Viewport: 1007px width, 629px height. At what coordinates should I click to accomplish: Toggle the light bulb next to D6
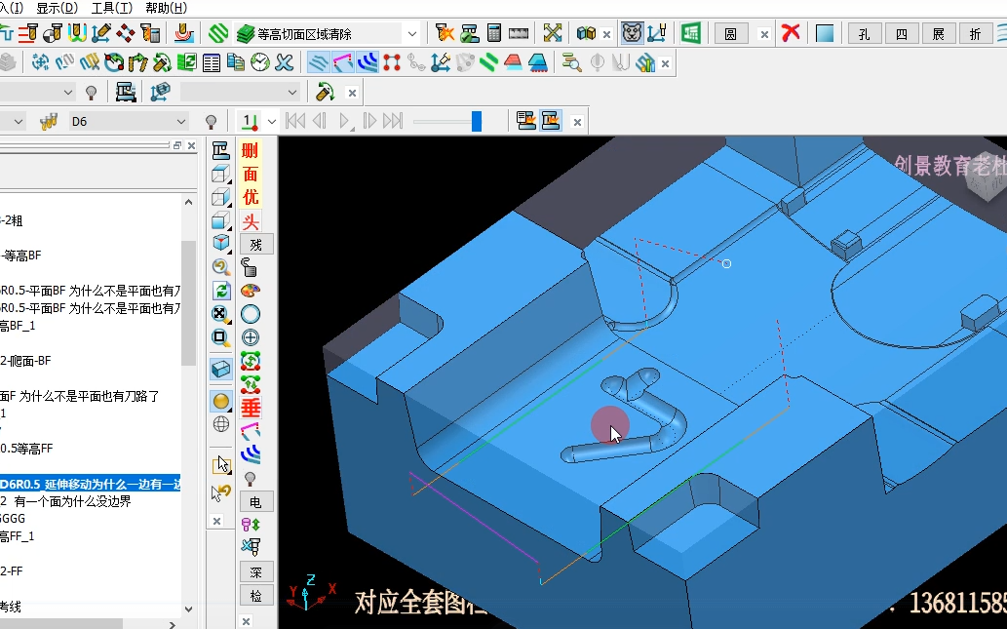coord(211,122)
